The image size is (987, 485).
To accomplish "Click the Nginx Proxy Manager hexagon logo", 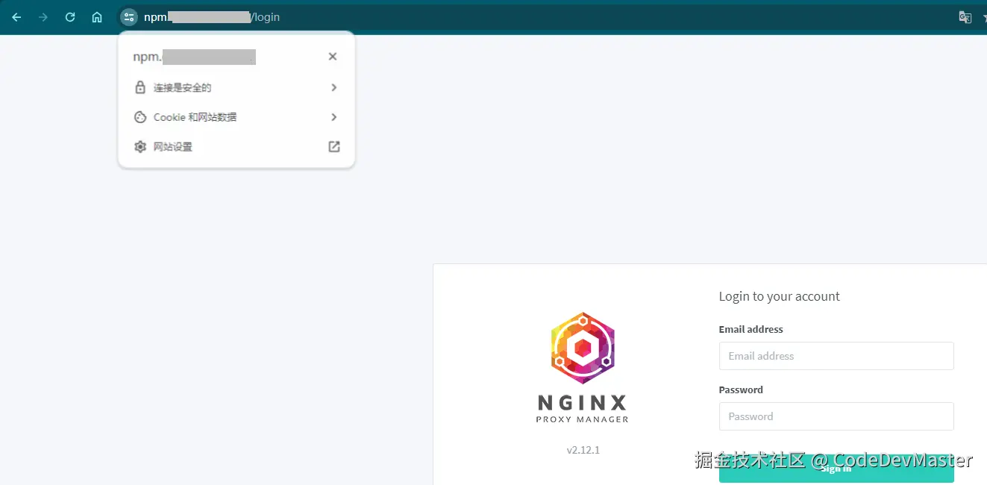I will (583, 348).
